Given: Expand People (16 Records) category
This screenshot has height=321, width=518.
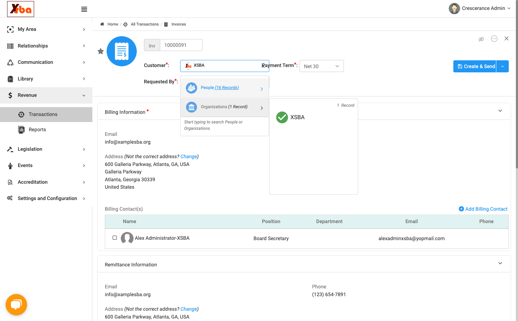Looking at the screenshot, I should pyautogui.click(x=225, y=88).
